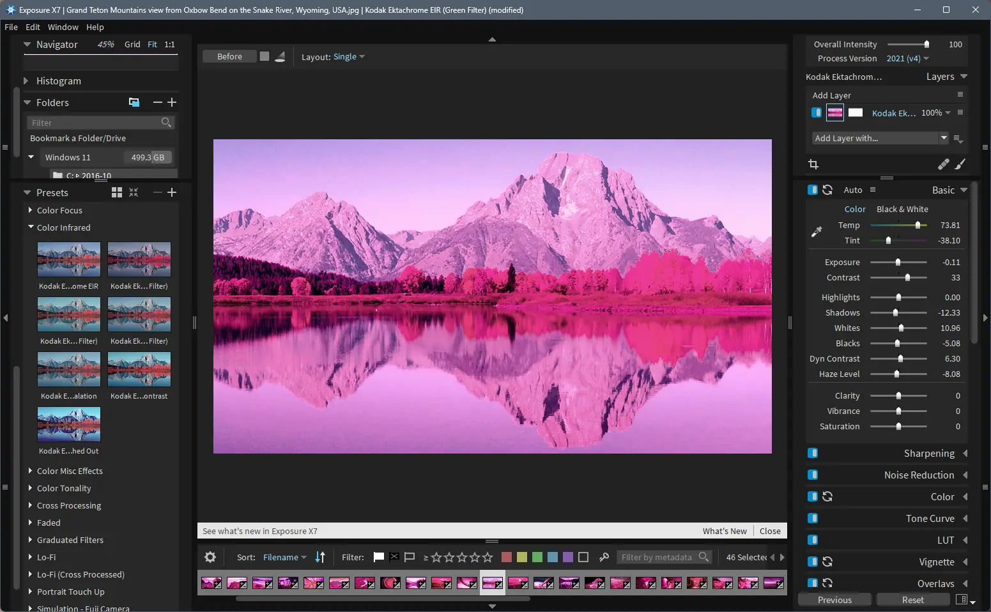The image size is (991, 612).
Task: Click the Reset button
Action: tap(912, 600)
